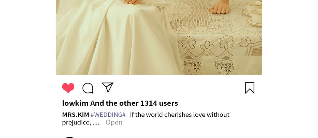Unlike the post with the red heart
This screenshot has height=138, width=318.
(68, 88)
